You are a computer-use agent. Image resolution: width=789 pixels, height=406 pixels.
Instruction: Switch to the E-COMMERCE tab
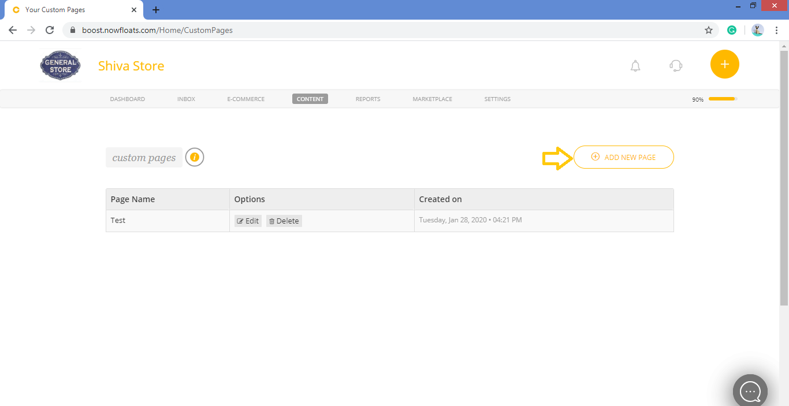pyautogui.click(x=245, y=99)
